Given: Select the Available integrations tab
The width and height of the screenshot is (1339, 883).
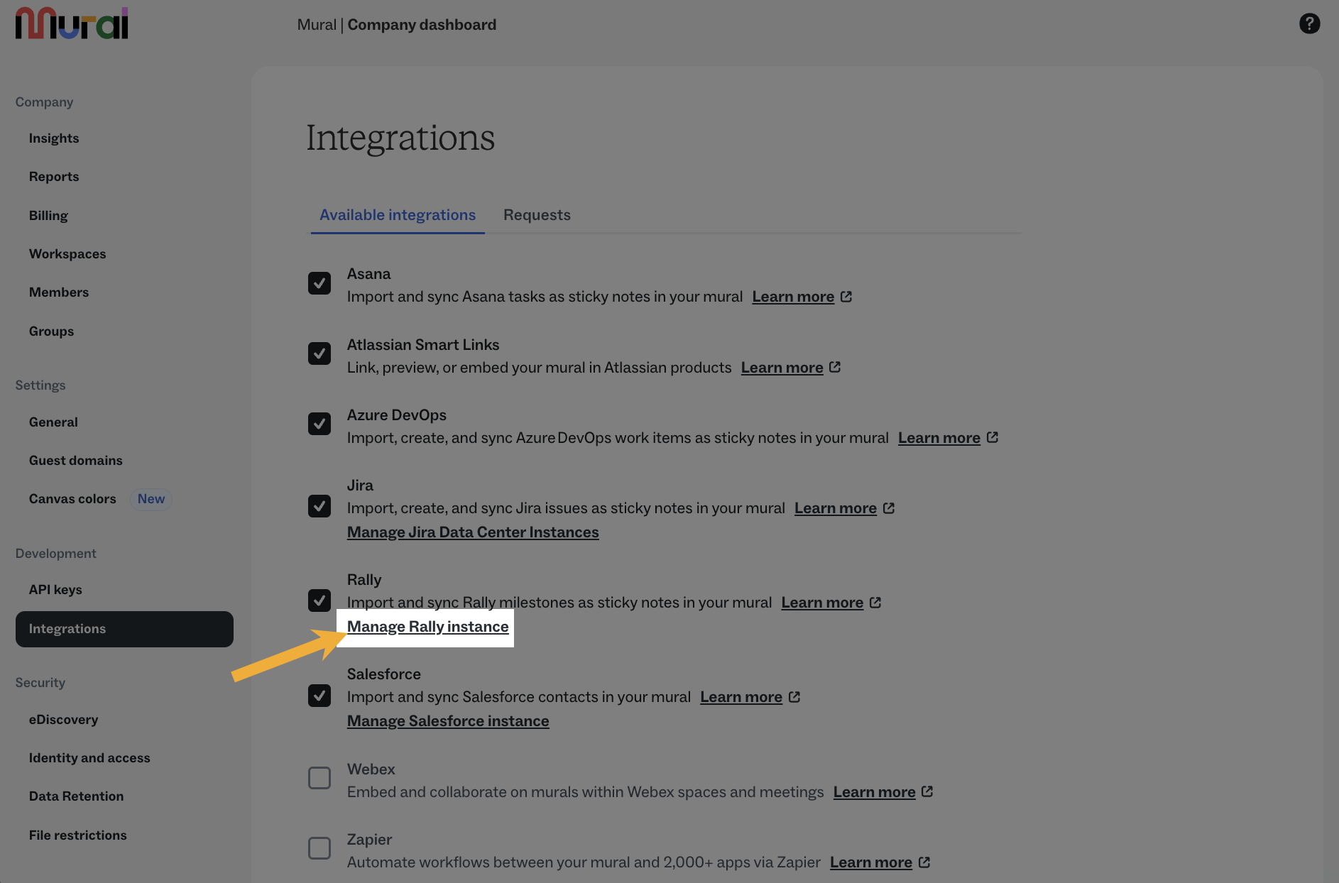Looking at the screenshot, I should [398, 215].
